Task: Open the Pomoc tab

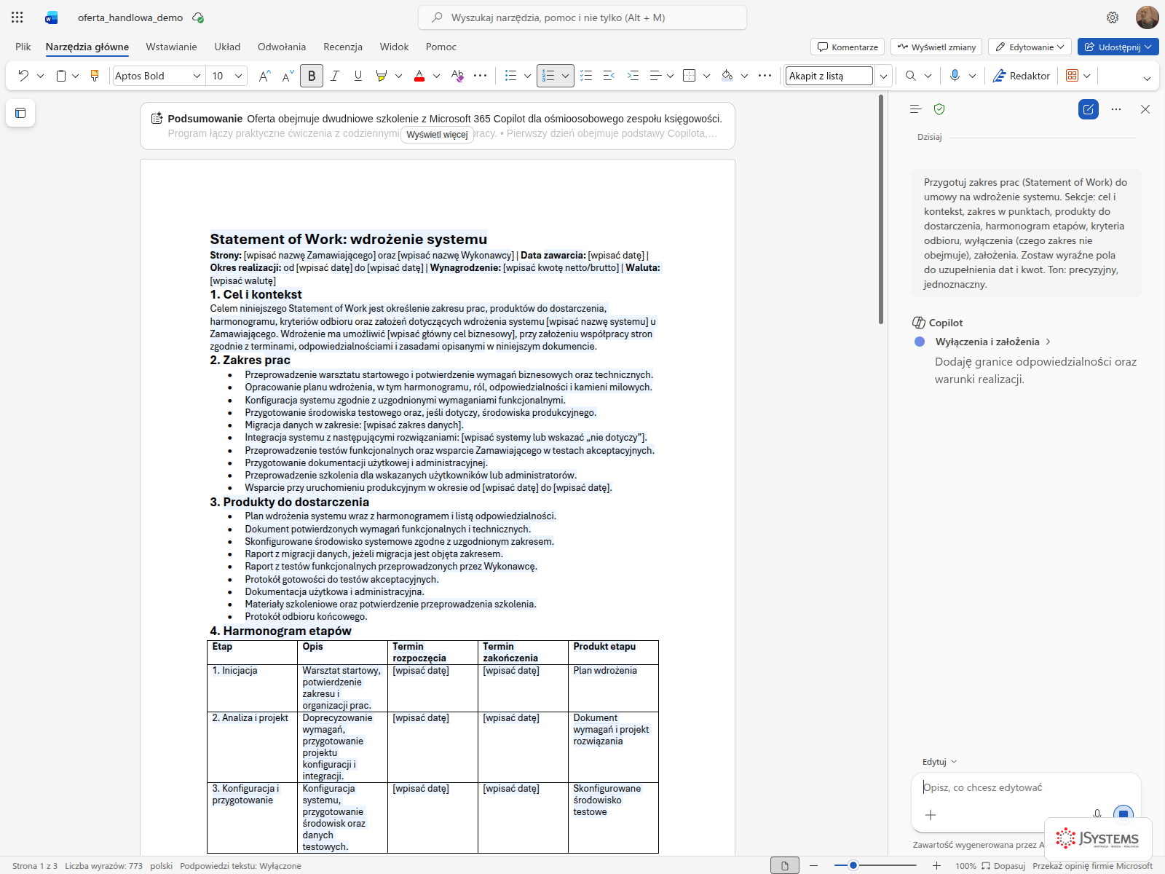Action: [x=441, y=47]
